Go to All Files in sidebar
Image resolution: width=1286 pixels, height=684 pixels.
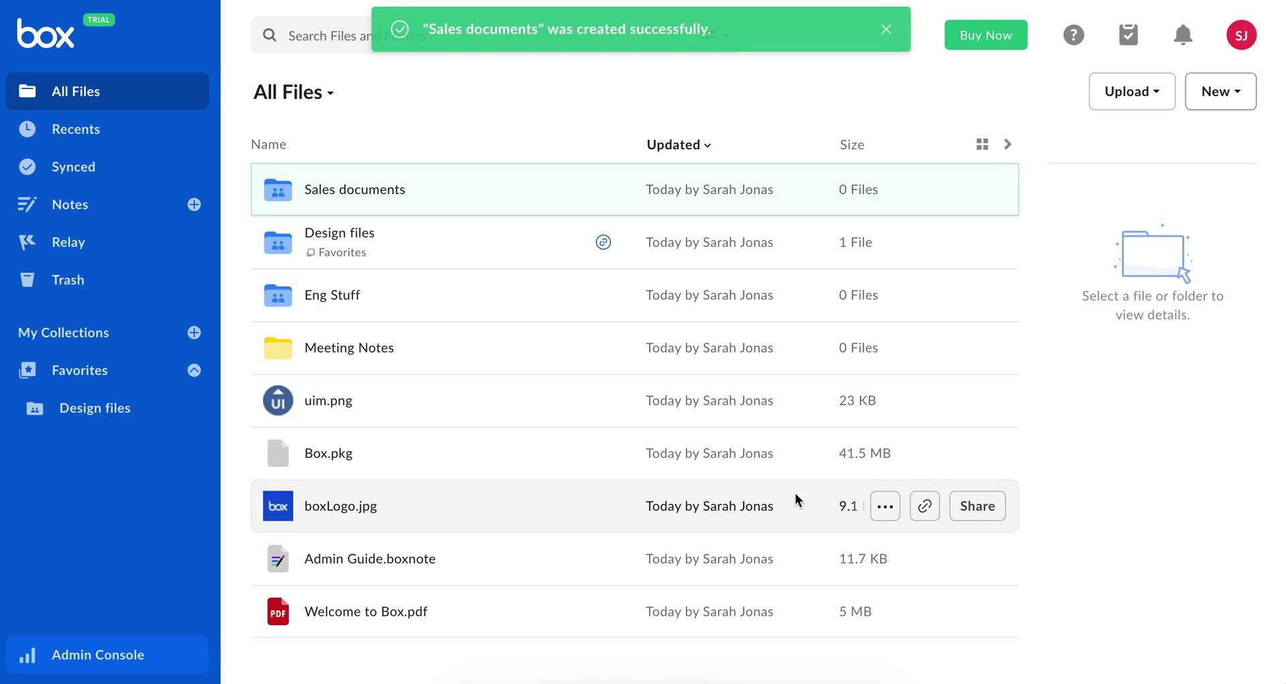click(107, 92)
